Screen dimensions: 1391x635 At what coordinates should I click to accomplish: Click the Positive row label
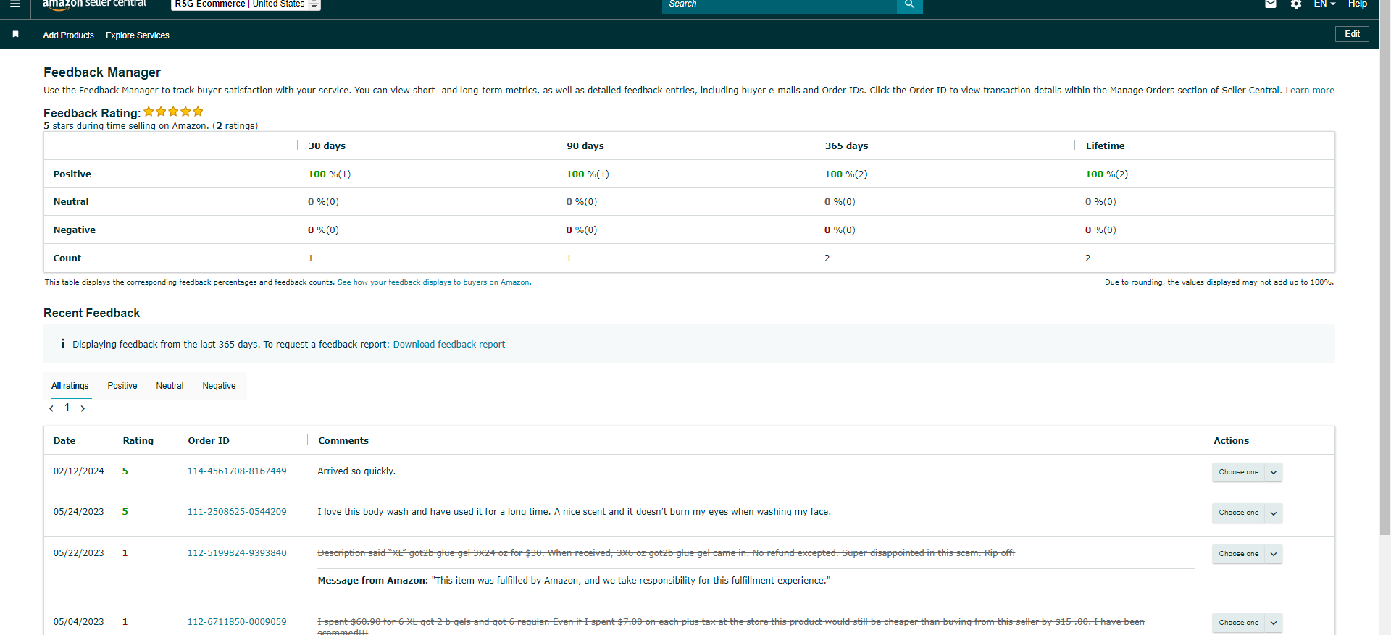(x=72, y=174)
